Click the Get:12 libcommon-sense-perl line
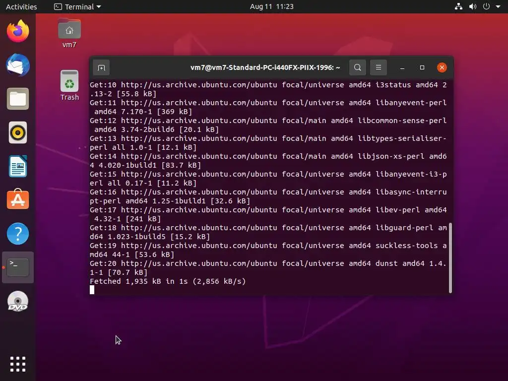Screen dimensions: 508x381 point(268,125)
